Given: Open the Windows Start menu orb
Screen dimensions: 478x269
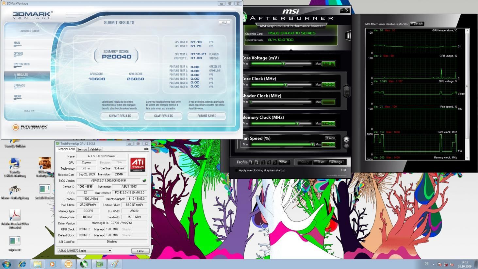Looking at the screenshot, I should (x=7, y=264).
